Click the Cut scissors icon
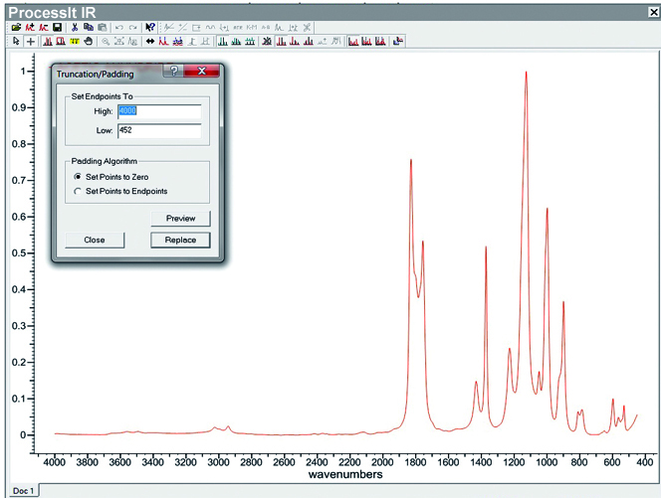661x498 pixels. (75, 27)
